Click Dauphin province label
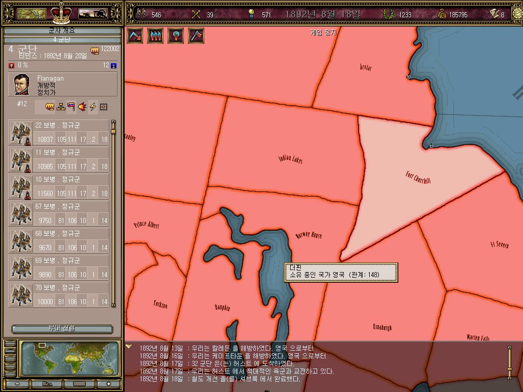Screen dimensions: 523x392 pyautogui.click(x=223, y=307)
